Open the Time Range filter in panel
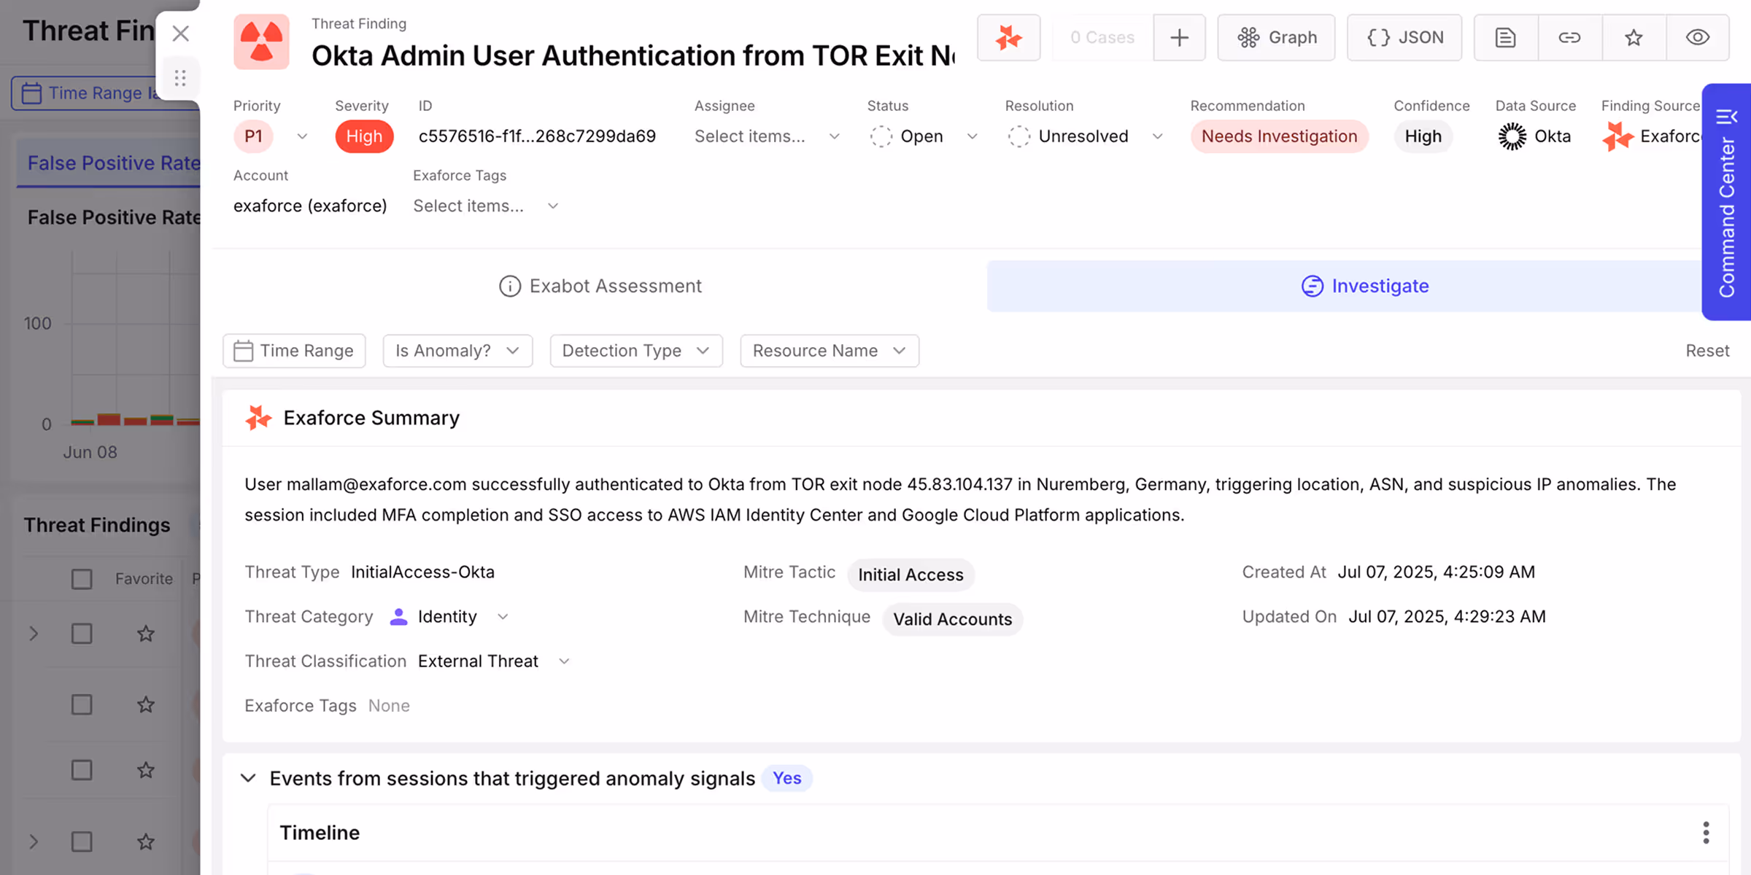The image size is (1751, 875). (294, 351)
